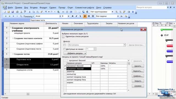Zoom out on the Gantt timescale
Image resolution: width=176 pixels, height=99 pixels.
click(120, 12)
